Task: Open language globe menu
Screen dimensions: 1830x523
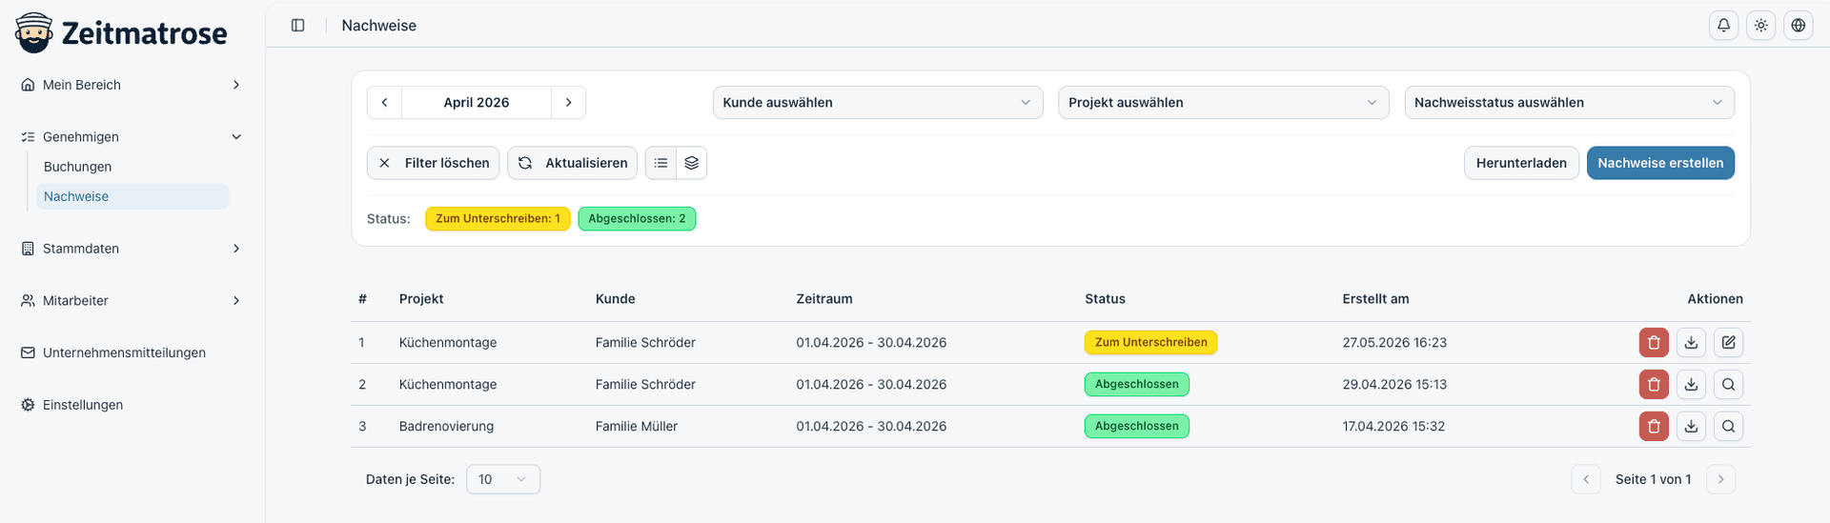Action: tap(1798, 26)
